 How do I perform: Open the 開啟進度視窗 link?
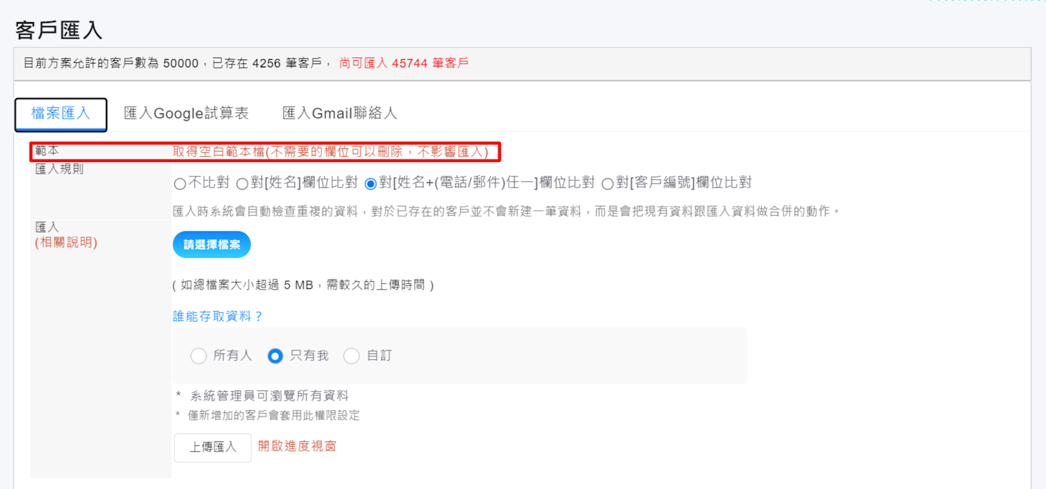[297, 446]
